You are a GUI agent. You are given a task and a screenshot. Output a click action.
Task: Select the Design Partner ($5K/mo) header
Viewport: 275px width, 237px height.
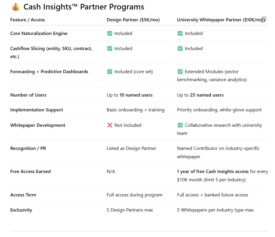133,20
